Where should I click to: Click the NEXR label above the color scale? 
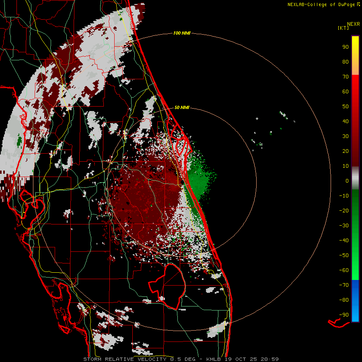(x=354, y=24)
